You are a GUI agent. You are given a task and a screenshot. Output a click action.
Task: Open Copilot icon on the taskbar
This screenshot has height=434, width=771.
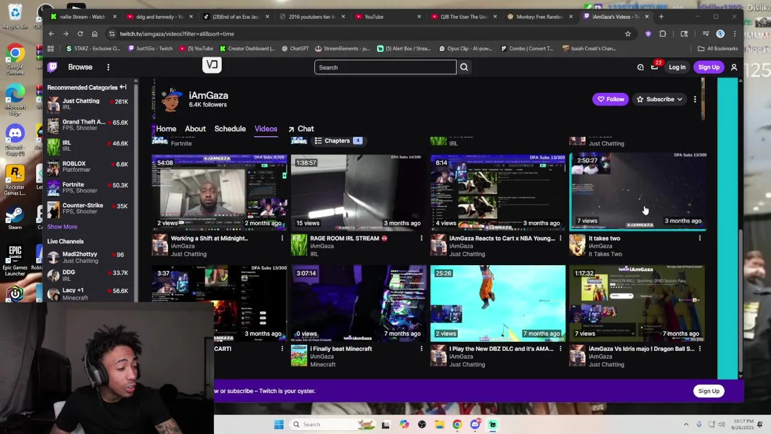(404, 424)
